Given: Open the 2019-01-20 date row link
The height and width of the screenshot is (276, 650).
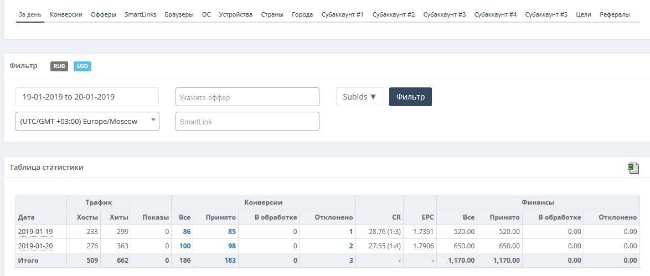Looking at the screenshot, I should [x=35, y=246].
